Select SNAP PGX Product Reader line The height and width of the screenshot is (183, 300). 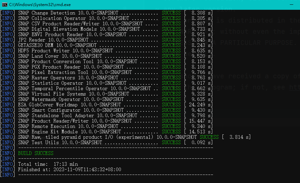(106, 67)
